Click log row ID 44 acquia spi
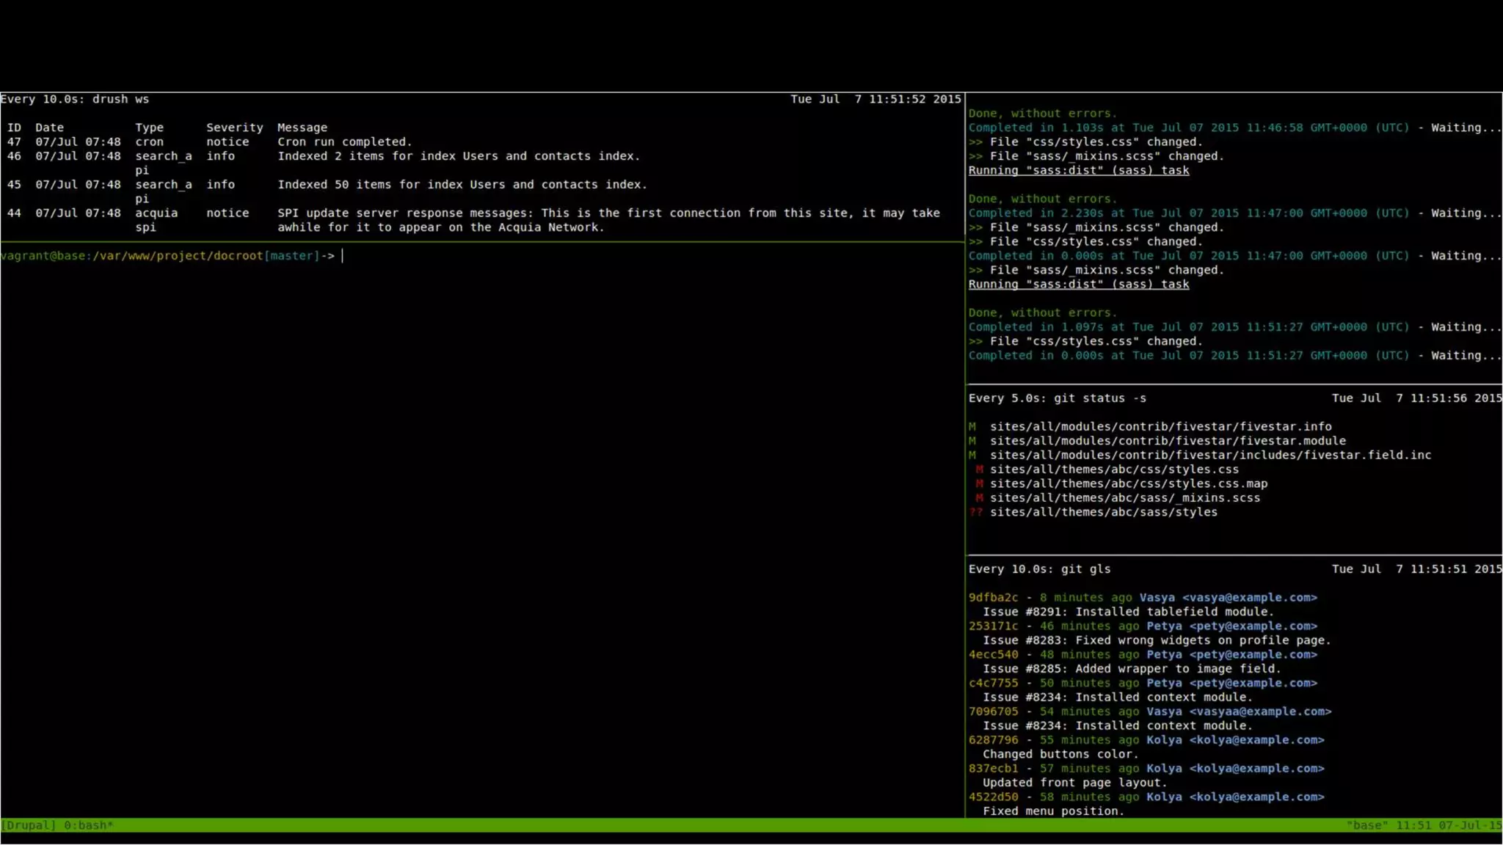This screenshot has width=1503, height=845. click(14, 213)
